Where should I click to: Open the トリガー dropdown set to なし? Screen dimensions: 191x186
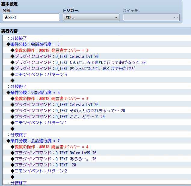point(91,17)
